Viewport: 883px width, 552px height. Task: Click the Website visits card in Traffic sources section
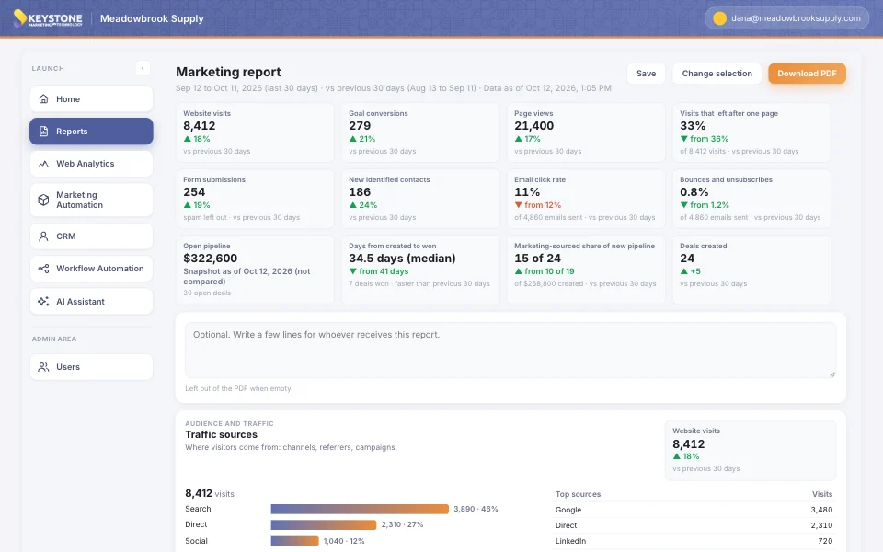(751, 450)
